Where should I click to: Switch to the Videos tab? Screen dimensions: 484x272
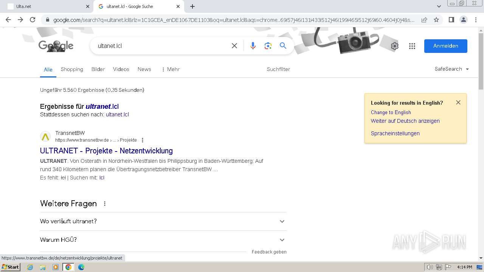(121, 69)
